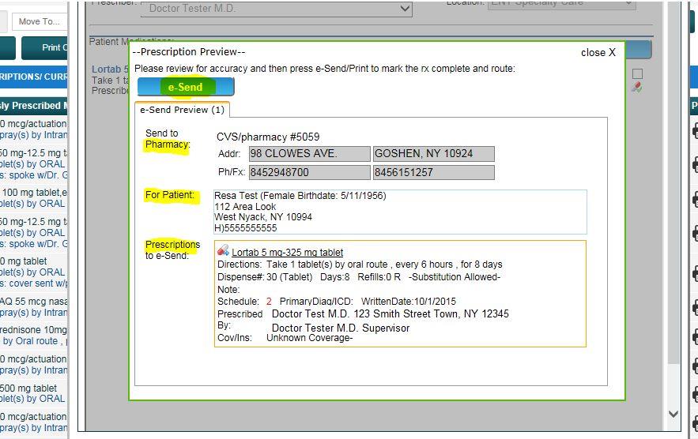Close the Prescription Preview dialog

[598, 53]
